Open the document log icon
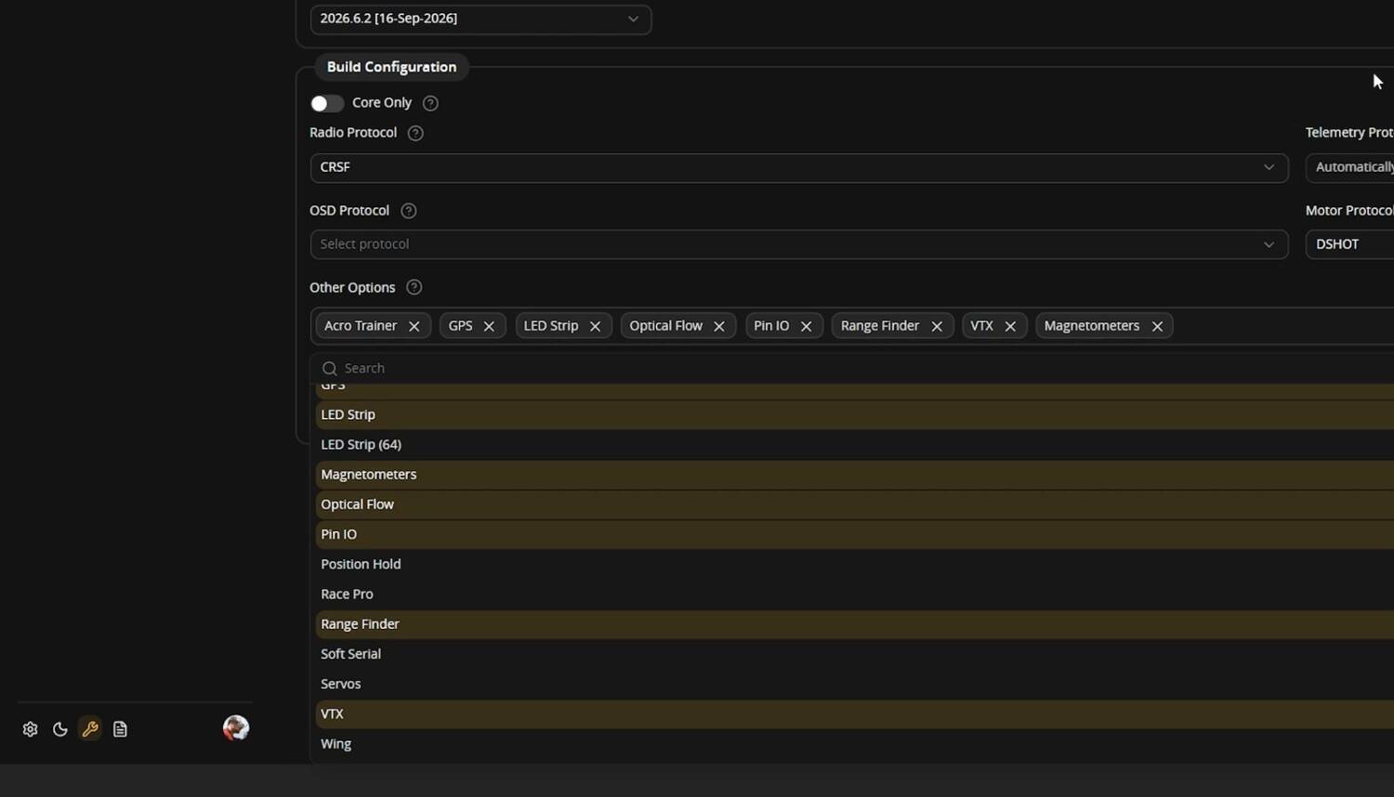This screenshot has height=797, width=1394. [120, 729]
